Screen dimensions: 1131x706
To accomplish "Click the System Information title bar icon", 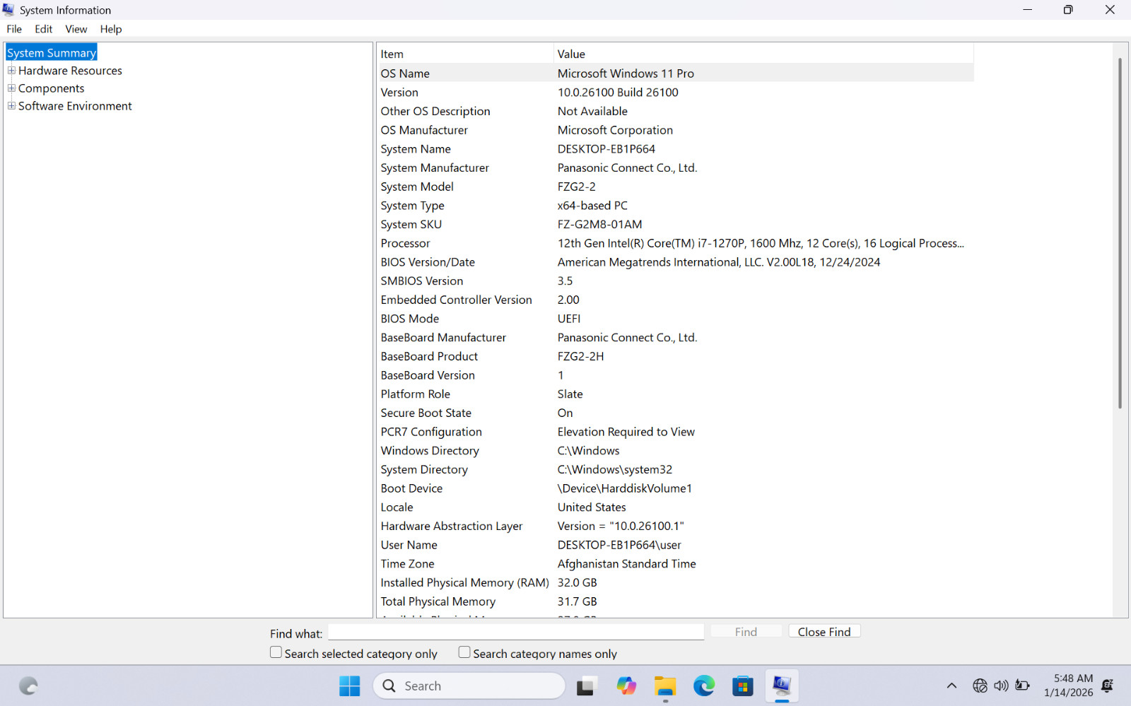I will 8,10.
